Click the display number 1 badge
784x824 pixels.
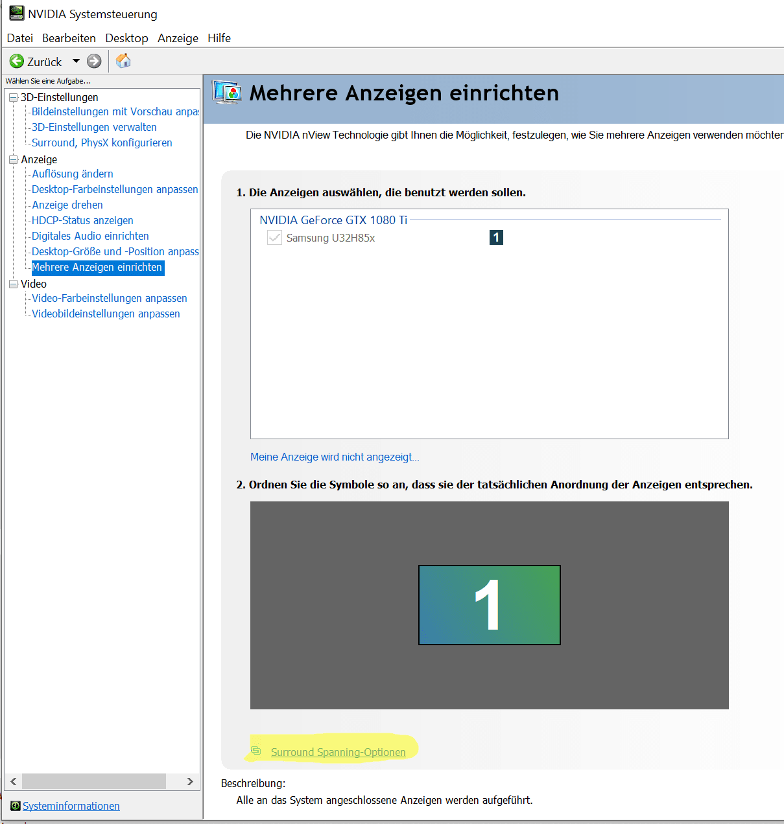pyautogui.click(x=496, y=237)
